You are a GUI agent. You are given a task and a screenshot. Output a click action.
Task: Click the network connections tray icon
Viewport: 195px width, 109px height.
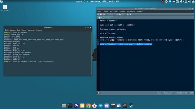click(x=186, y=2)
